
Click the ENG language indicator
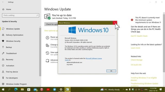point(146,89)
